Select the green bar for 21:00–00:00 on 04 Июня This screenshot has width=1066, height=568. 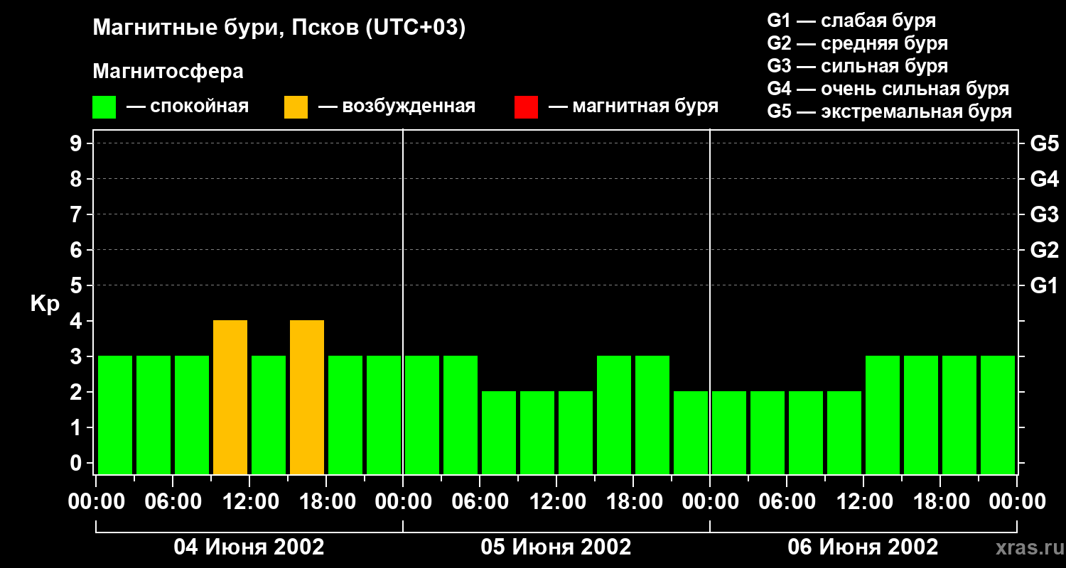tap(384, 415)
